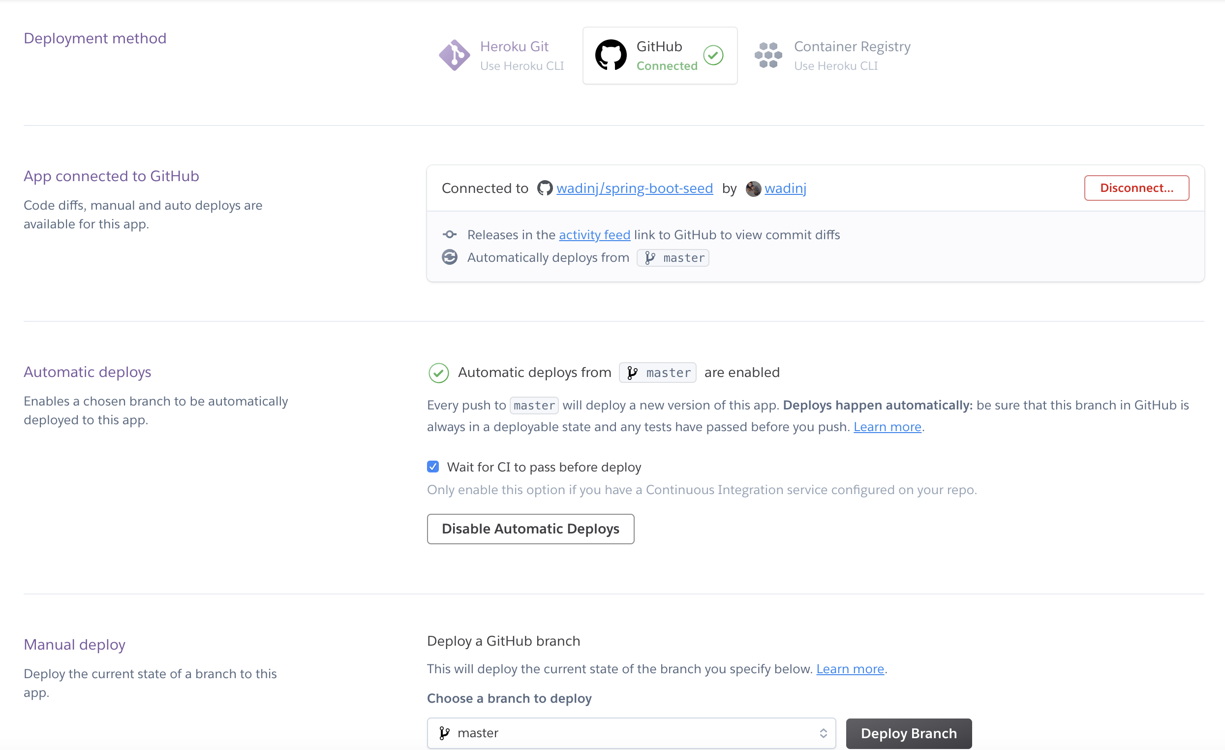This screenshot has width=1225, height=750.
Task: Click the Disconnect button for GitHub
Action: click(x=1137, y=187)
